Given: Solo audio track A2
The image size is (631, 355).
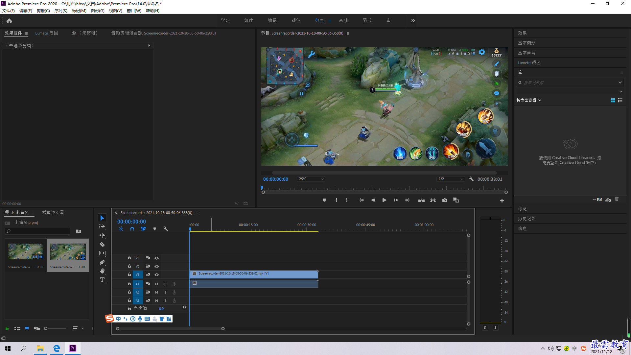Looking at the screenshot, I should (x=165, y=293).
